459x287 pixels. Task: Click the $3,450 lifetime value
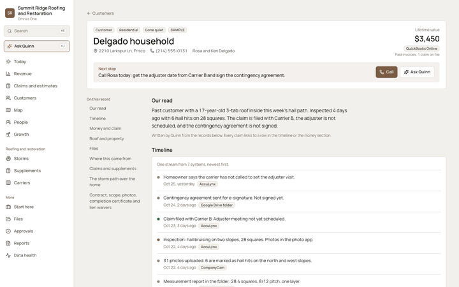tap(426, 39)
